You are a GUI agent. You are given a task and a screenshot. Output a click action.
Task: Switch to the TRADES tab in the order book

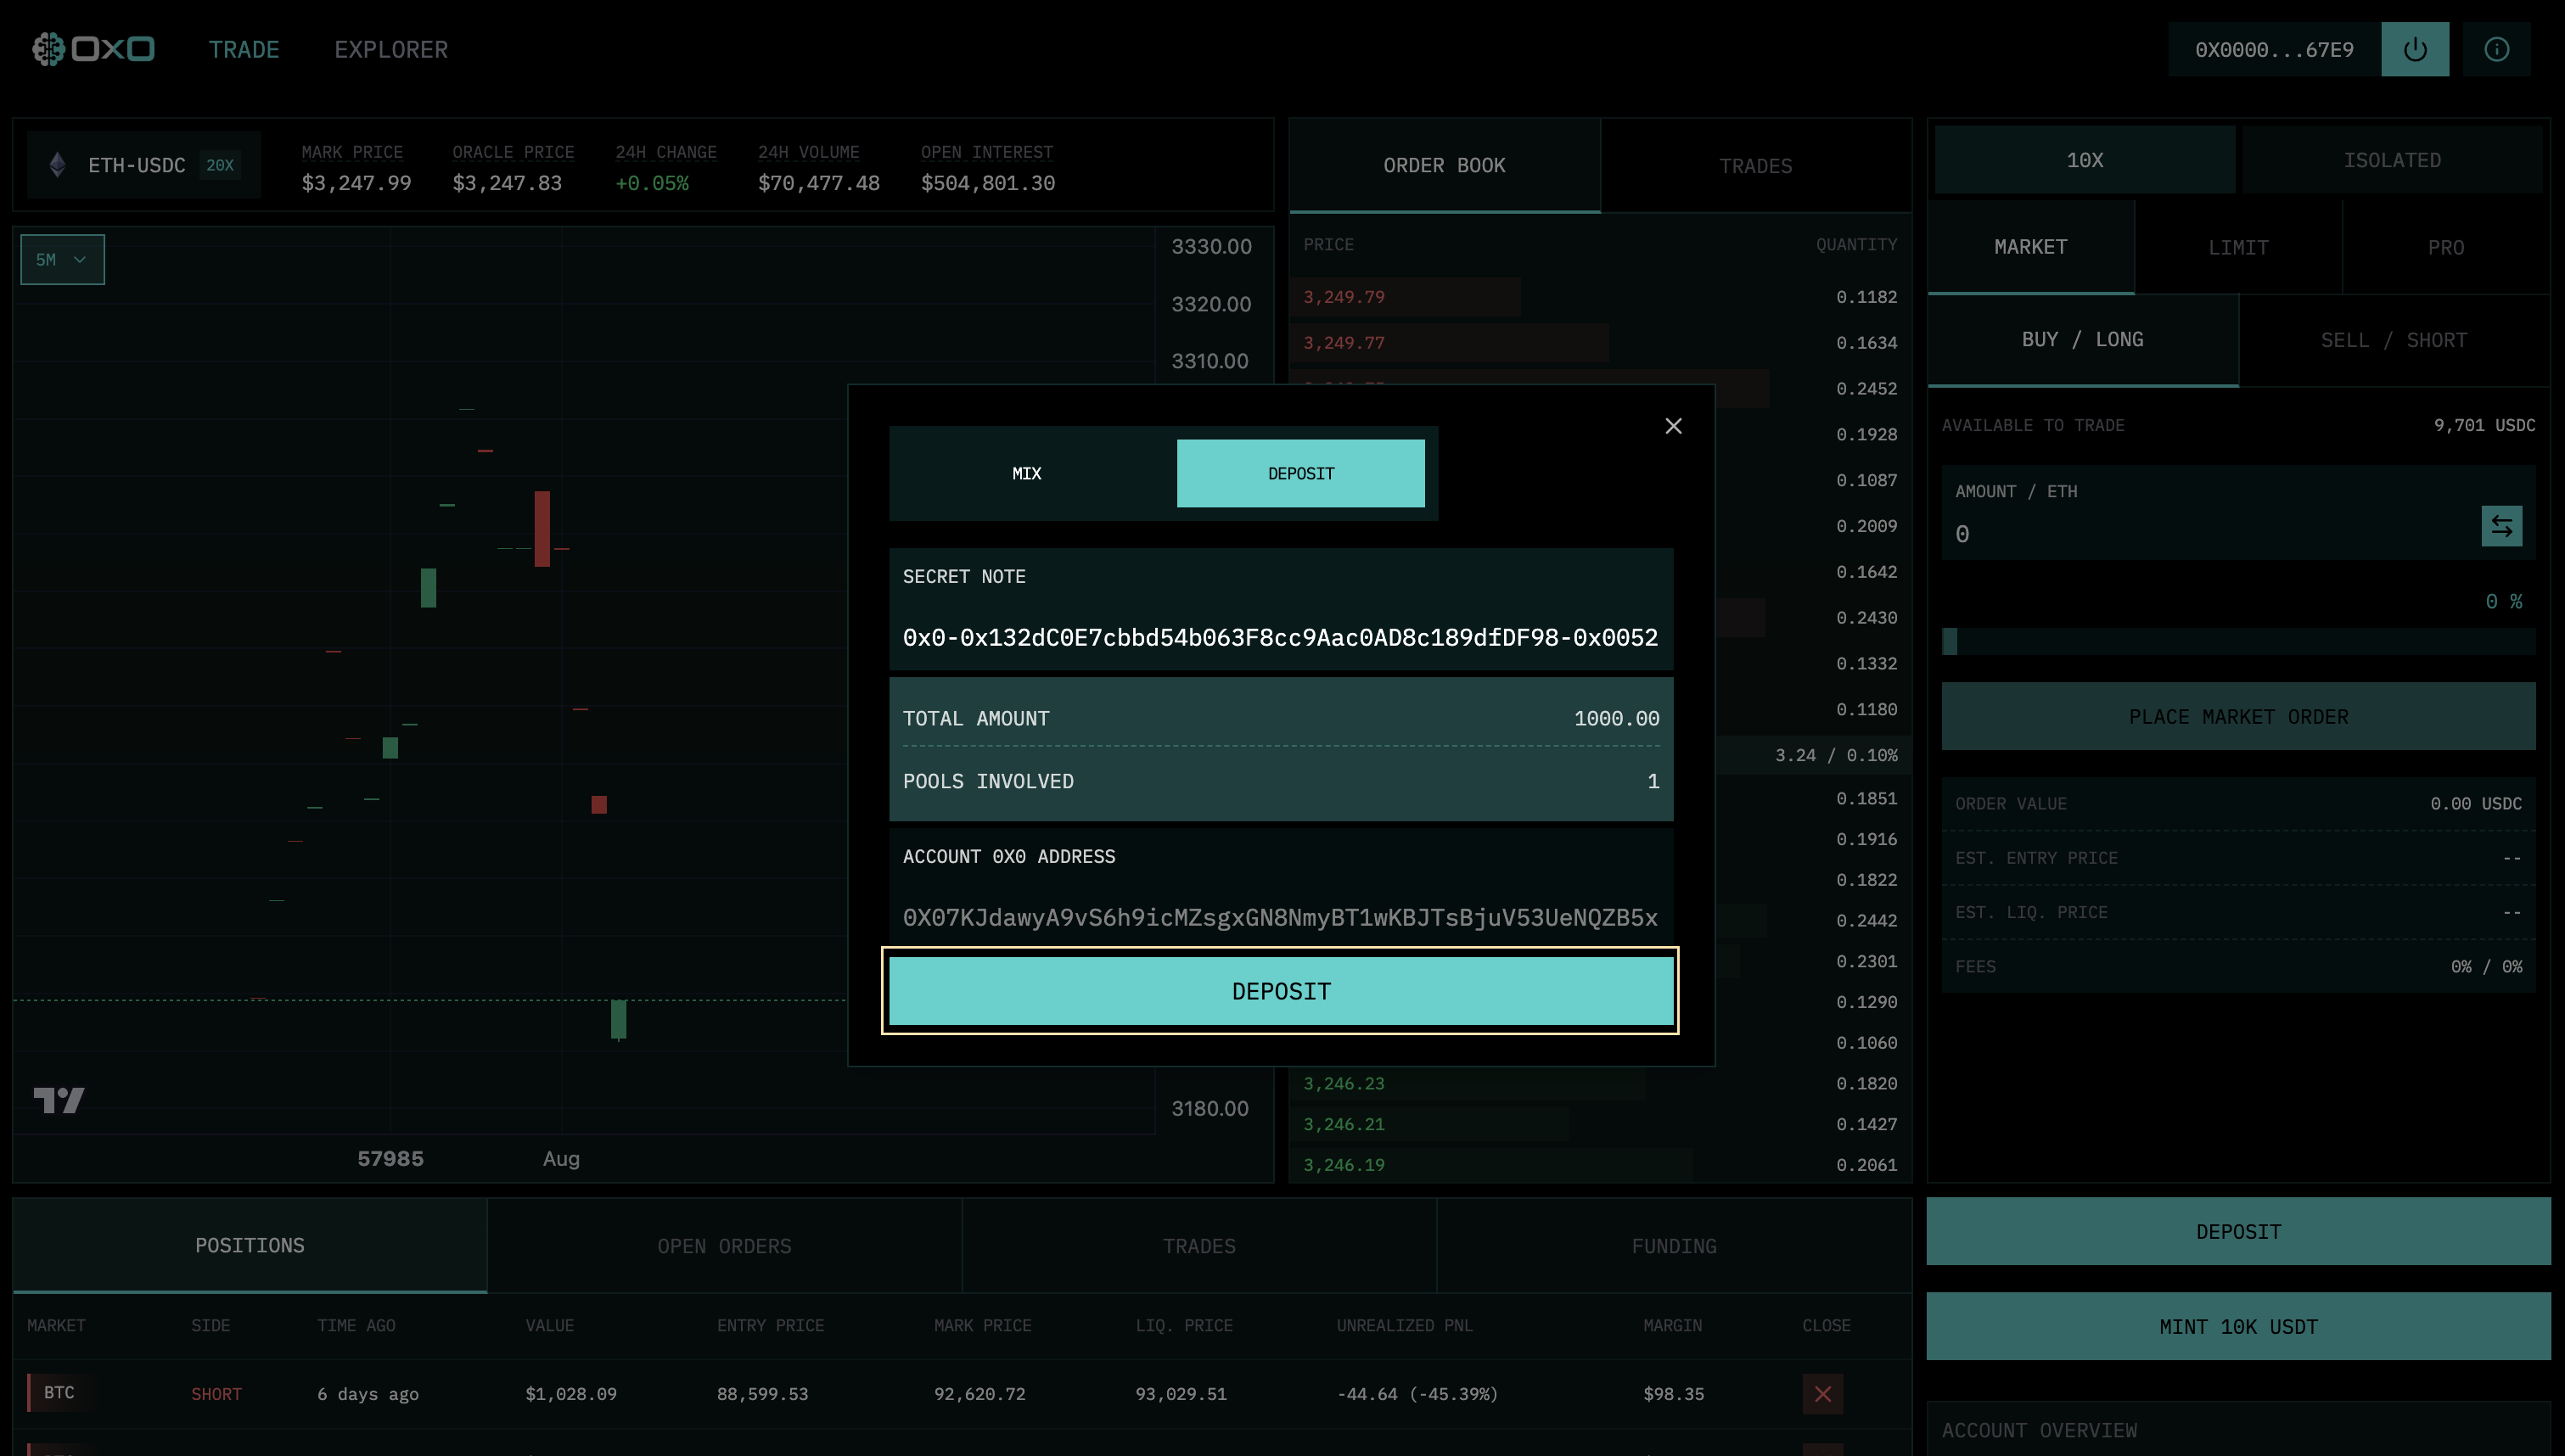(x=1756, y=165)
